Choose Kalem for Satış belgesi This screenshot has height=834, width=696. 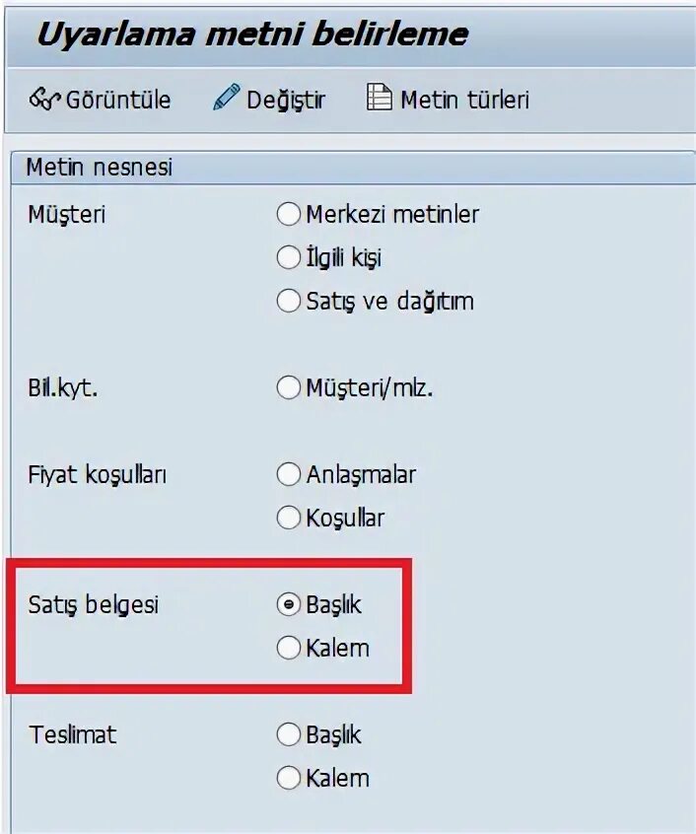click(x=288, y=648)
